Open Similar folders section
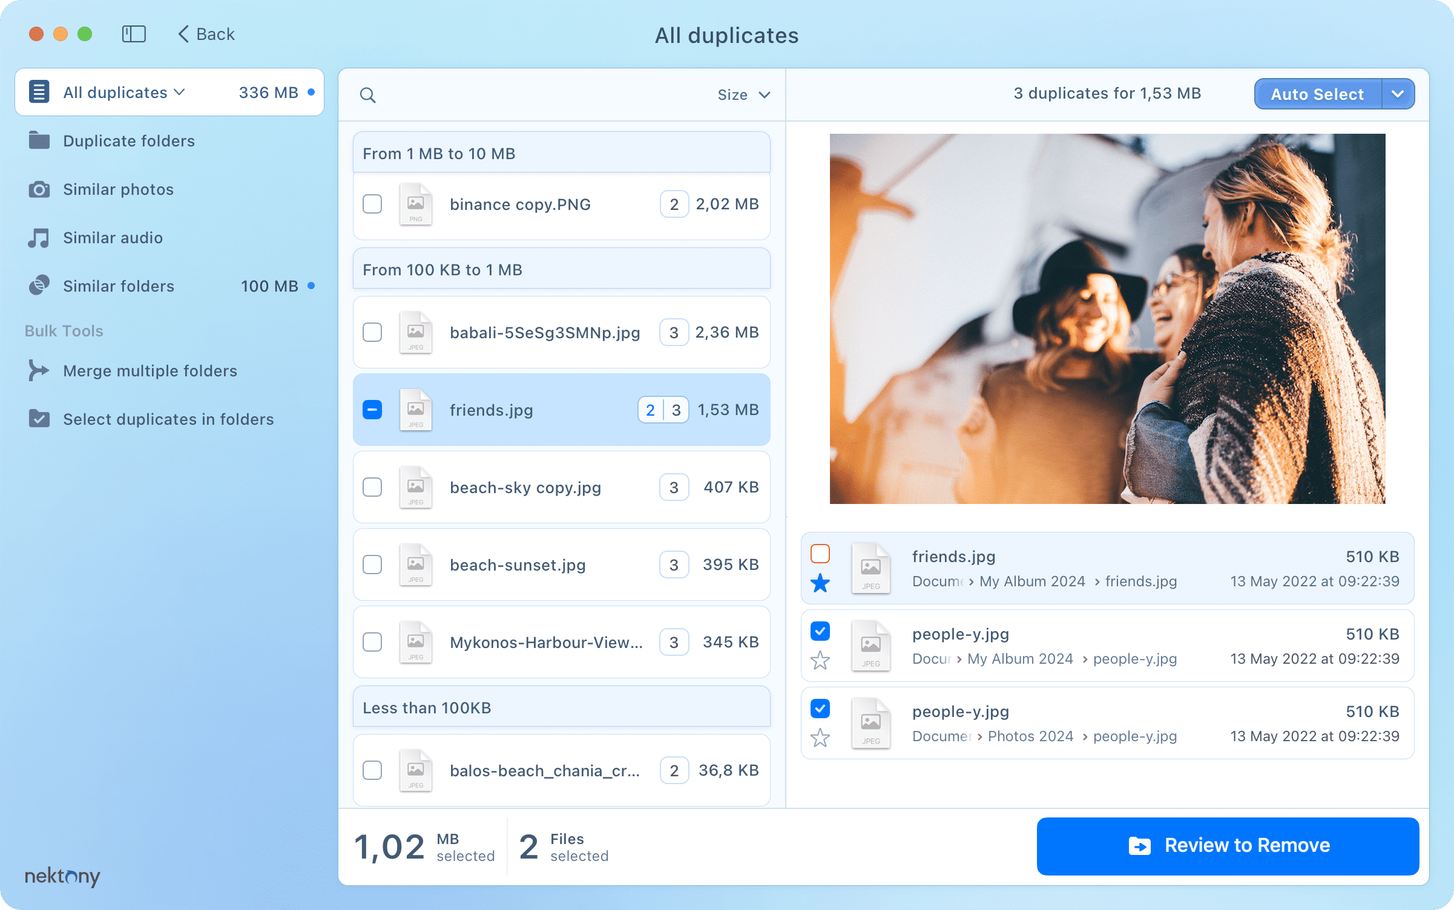This screenshot has height=910, width=1454. coord(119,286)
